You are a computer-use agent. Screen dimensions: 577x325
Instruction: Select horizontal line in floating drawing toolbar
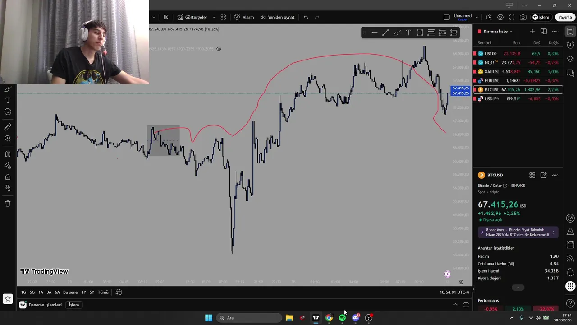[374, 32]
